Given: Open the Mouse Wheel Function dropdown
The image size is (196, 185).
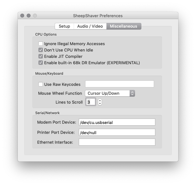Looking at the screenshot, I should (110, 93).
